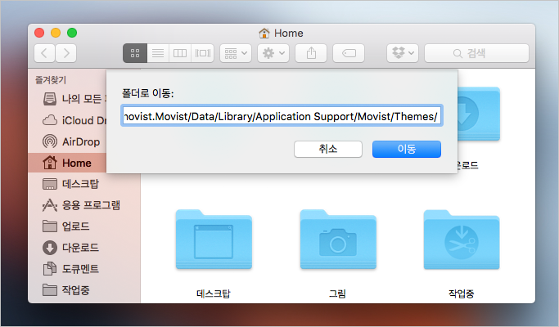Image resolution: width=559 pixels, height=327 pixels.
Task: Click the Home house sidebar icon
Action: (50, 163)
